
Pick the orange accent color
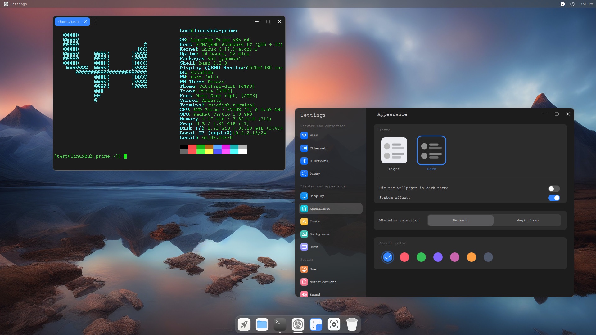click(471, 257)
